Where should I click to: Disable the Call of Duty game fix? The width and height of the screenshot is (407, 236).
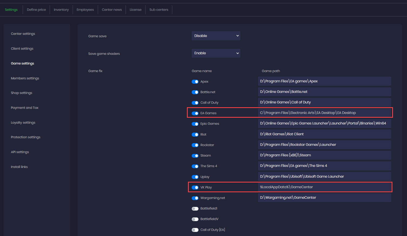click(195, 103)
